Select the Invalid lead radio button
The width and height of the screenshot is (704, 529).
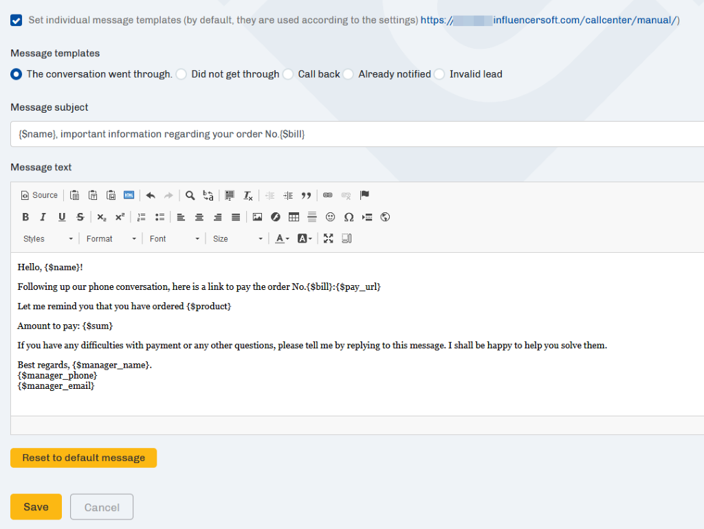point(439,74)
